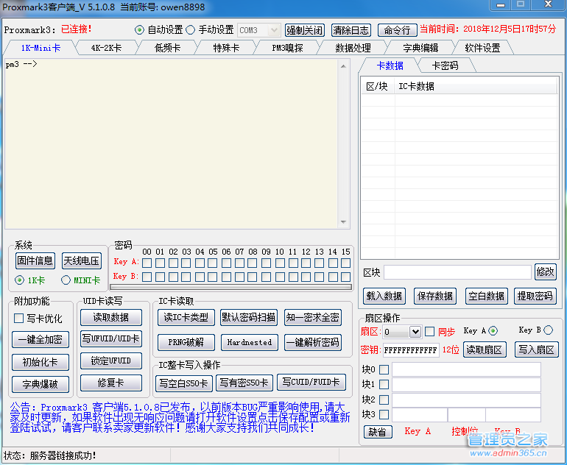The height and width of the screenshot is (465, 567).
Task: Tick Key B checkbox for sector 00
Action: point(147,277)
